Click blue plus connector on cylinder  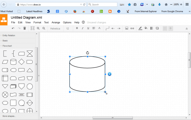[109, 74]
